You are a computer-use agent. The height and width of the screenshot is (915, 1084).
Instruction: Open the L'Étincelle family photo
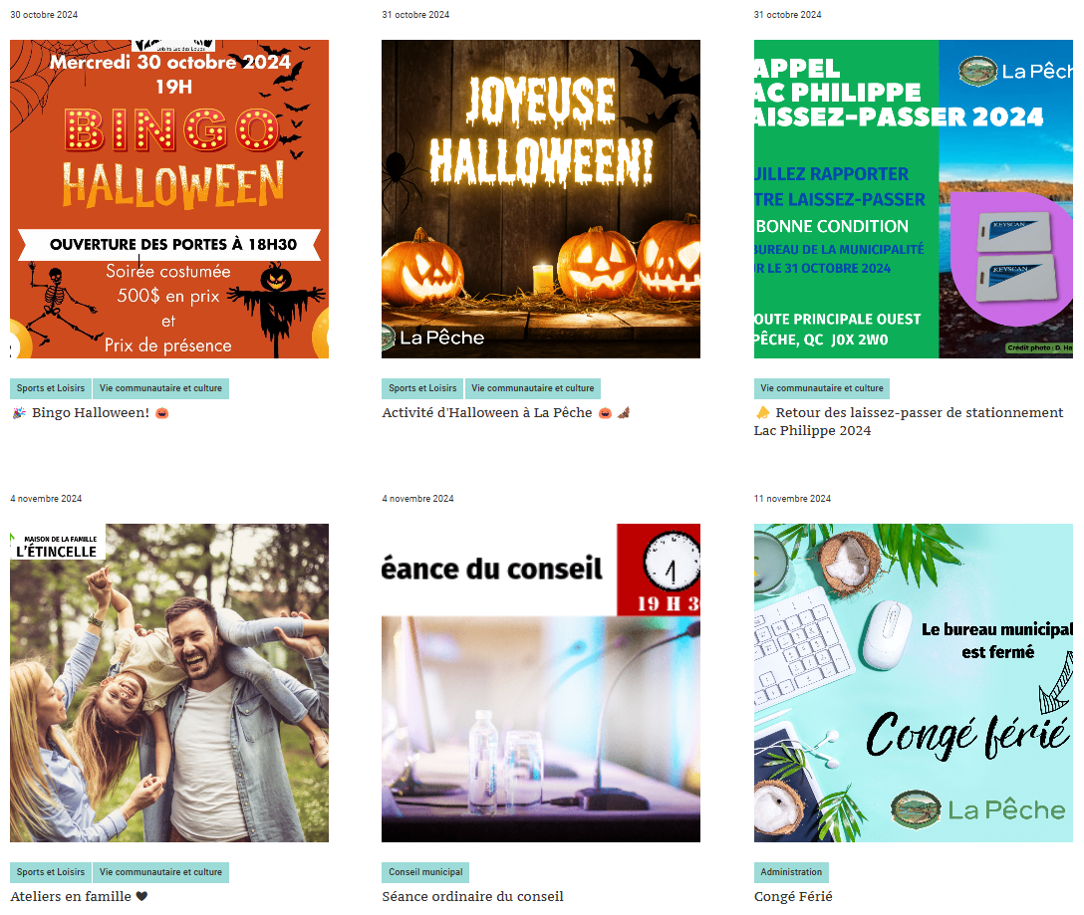pos(169,683)
